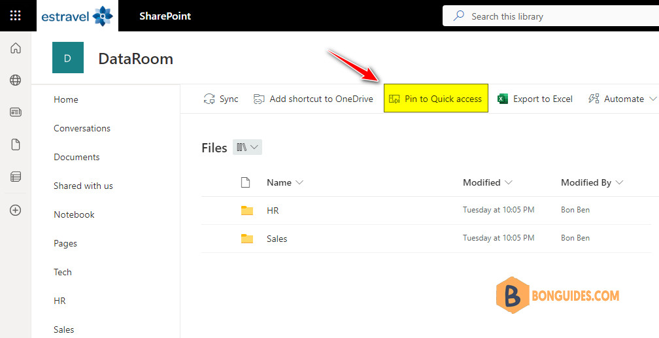The height and width of the screenshot is (338, 659).
Task: Open the Modified By column menu
Action: click(592, 182)
